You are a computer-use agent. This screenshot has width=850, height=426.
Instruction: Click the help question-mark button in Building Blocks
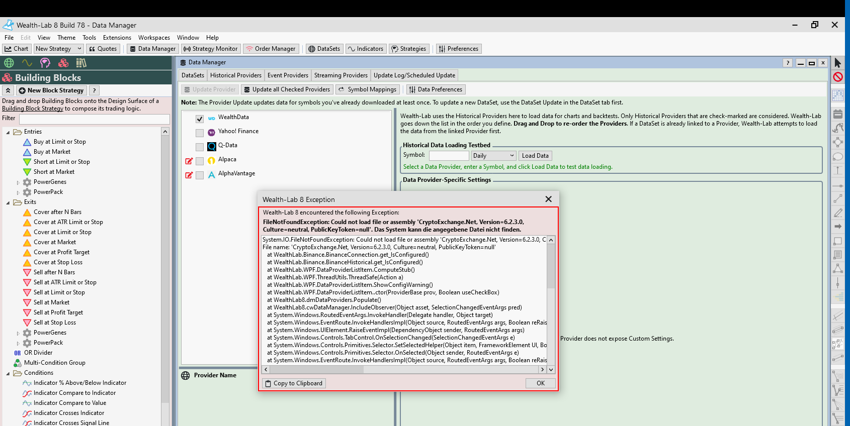(94, 90)
